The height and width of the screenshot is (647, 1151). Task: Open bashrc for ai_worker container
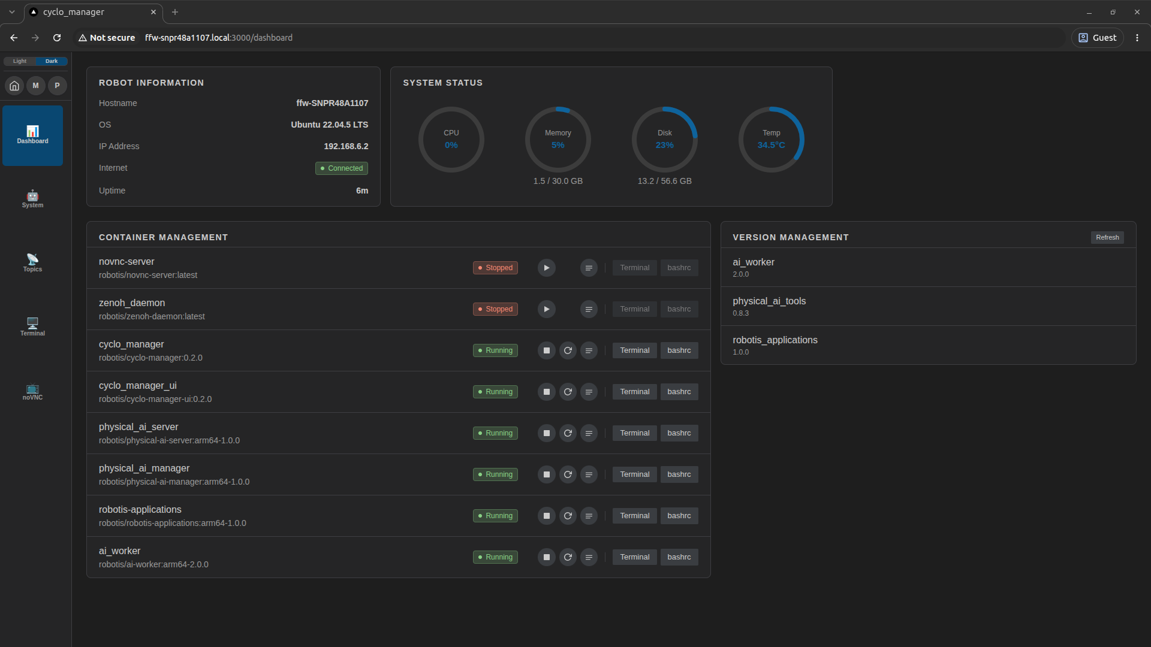pyautogui.click(x=679, y=557)
